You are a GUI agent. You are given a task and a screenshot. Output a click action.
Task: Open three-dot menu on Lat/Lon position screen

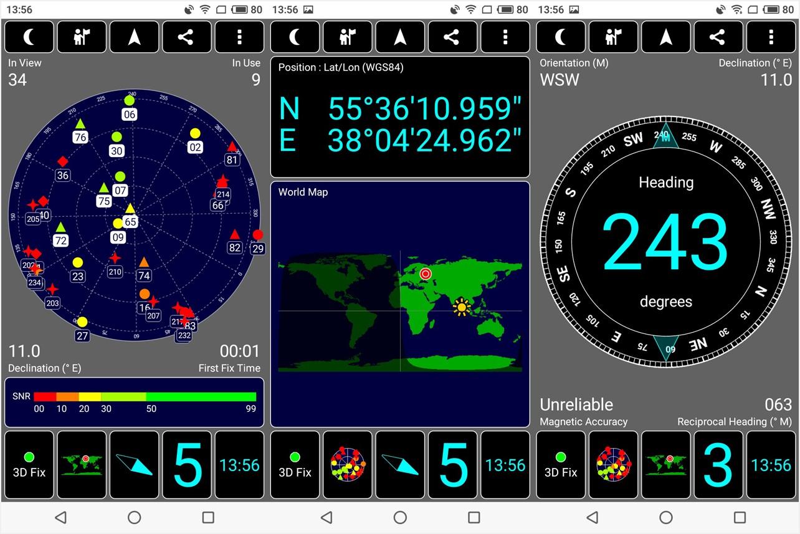click(x=505, y=37)
